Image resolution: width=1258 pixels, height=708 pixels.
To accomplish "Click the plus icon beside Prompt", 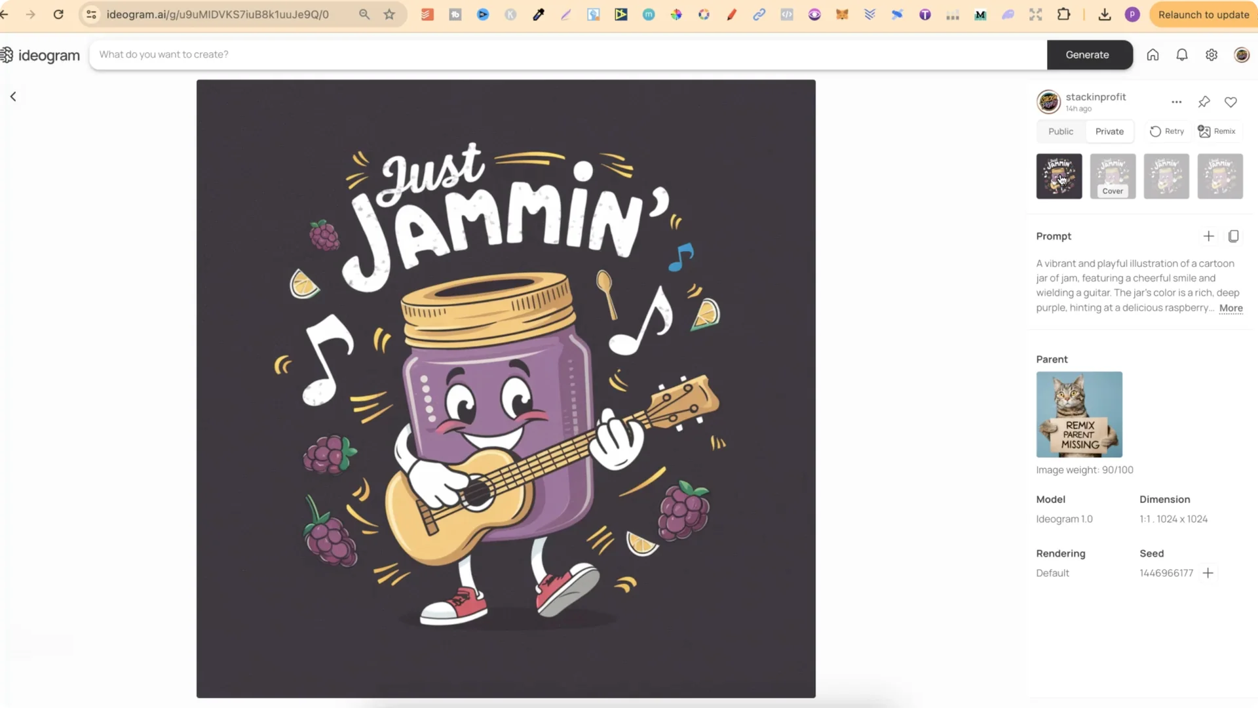I will point(1208,236).
